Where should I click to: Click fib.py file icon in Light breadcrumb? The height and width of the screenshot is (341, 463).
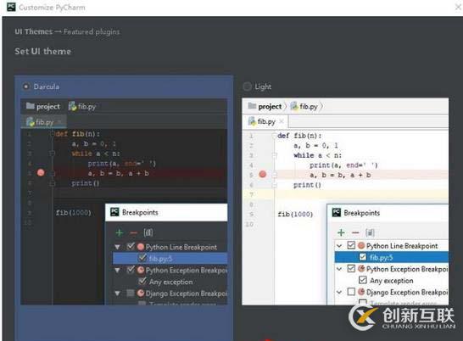click(294, 106)
